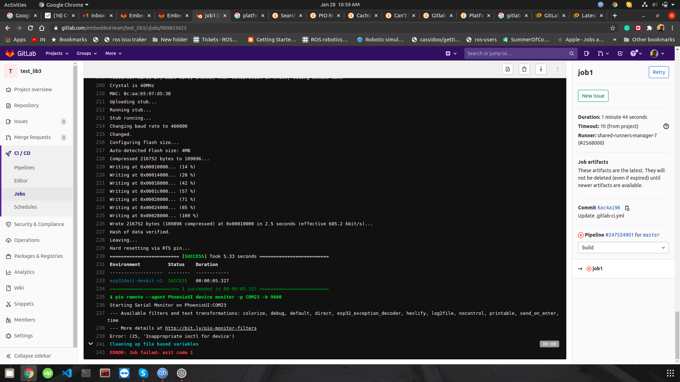Open Activities overview
This screenshot has width=680, height=382.
(x=15, y=5)
